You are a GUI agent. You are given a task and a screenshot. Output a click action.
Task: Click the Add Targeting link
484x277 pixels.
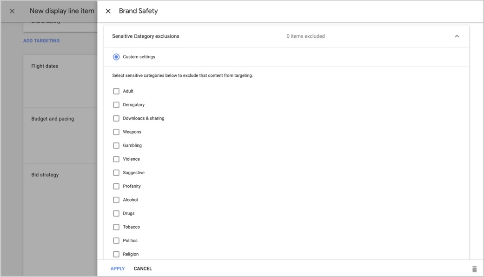pos(41,41)
